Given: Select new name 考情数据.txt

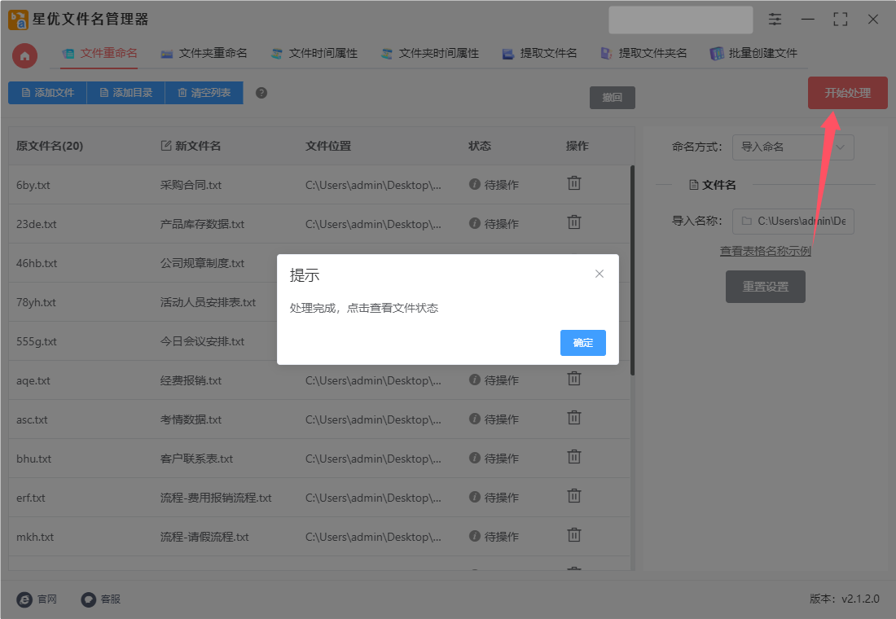Looking at the screenshot, I should 191,419.
